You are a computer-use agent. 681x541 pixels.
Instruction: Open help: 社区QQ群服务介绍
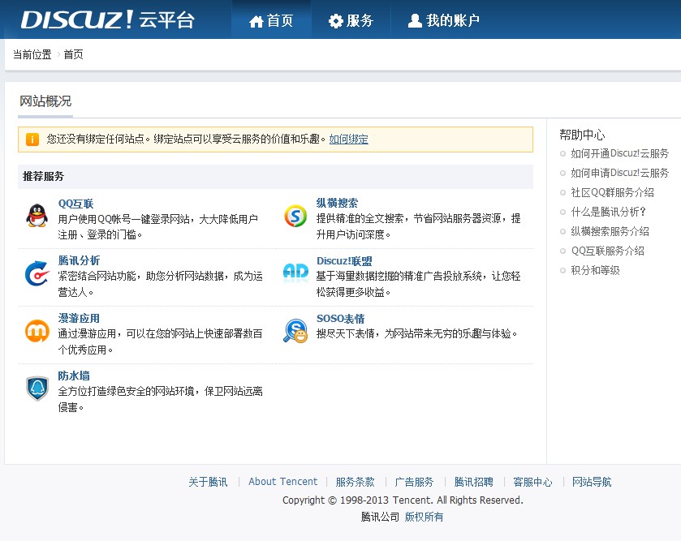click(x=612, y=192)
